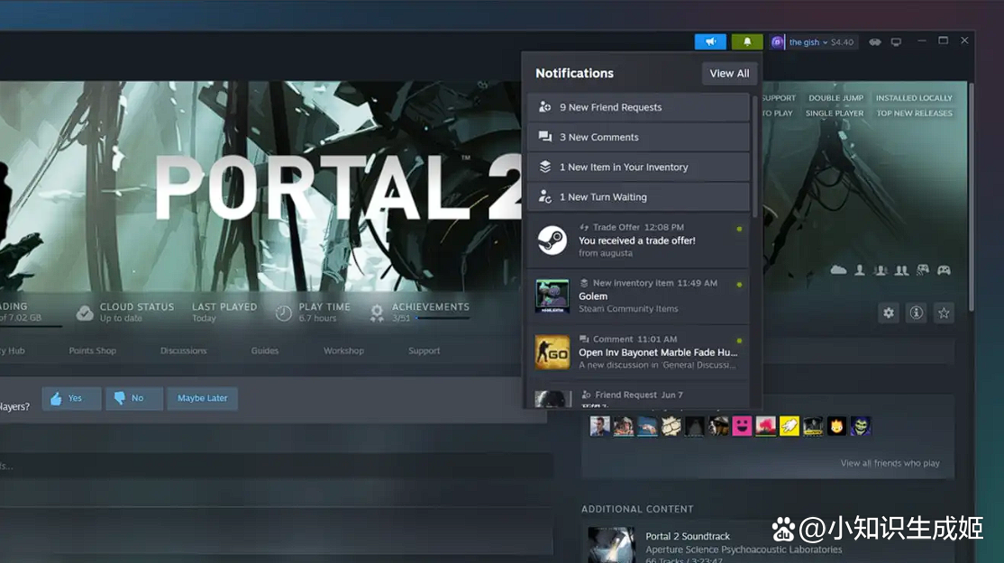Launch VR mode headset icon
The height and width of the screenshot is (563, 1004).
(x=874, y=42)
